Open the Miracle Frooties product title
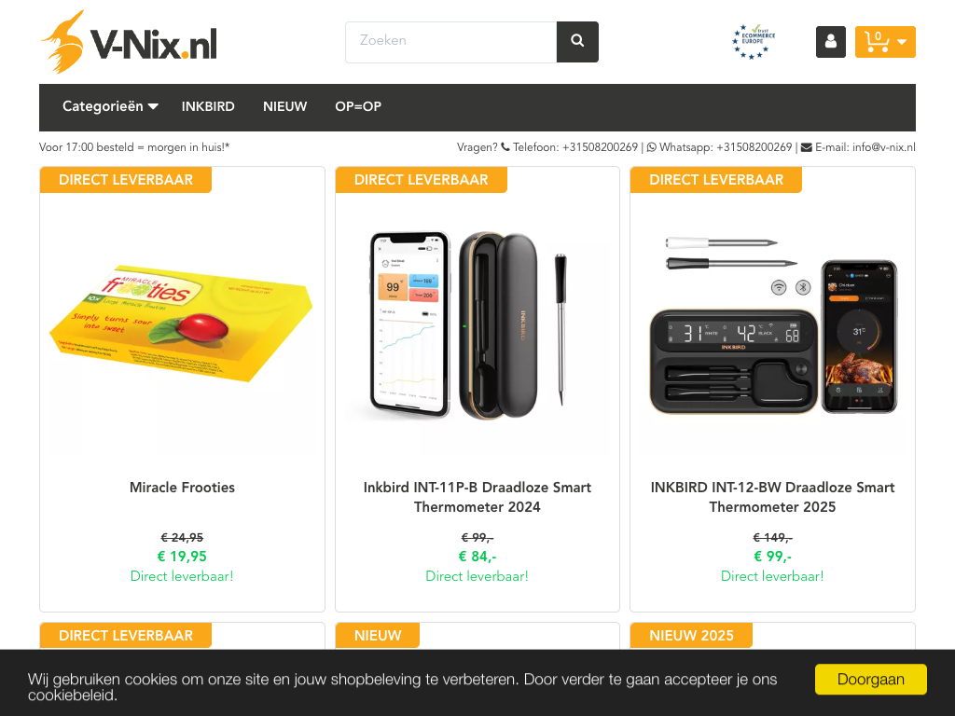955x716 pixels. (x=182, y=488)
